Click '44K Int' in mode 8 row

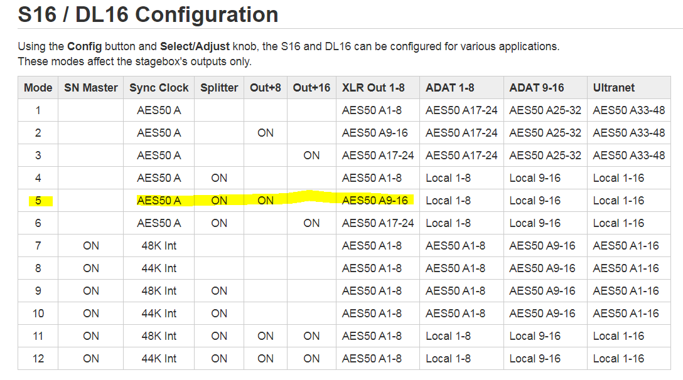[x=159, y=268]
